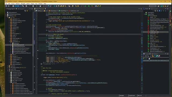Viewport: 172px width, 97px height.
Task: Open the Navigate menu
Action: point(23,4)
